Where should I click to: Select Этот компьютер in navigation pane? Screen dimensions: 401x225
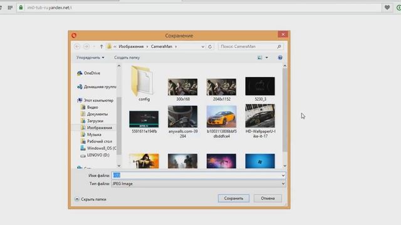point(95,100)
